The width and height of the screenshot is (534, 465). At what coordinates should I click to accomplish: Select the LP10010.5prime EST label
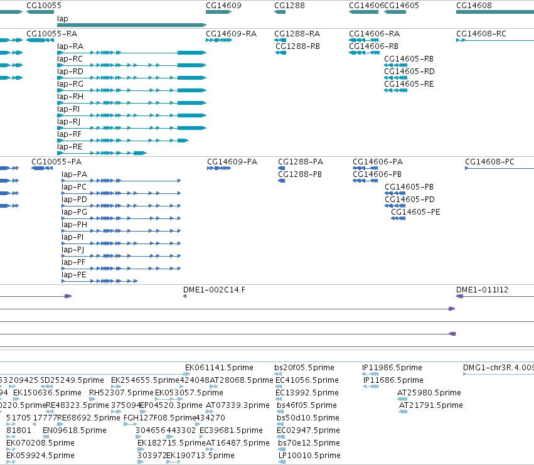pos(309,456)
